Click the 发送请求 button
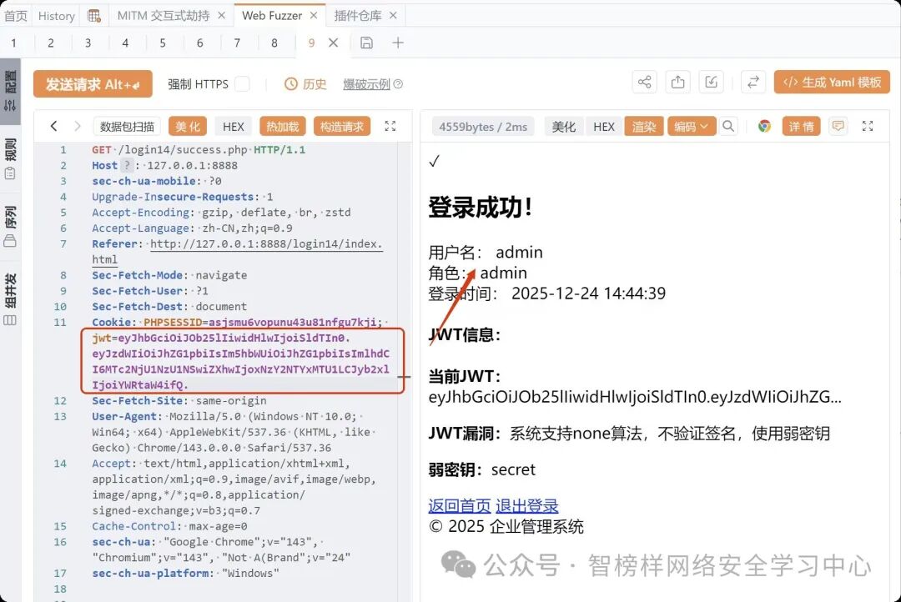This screenshot has width=901, height=602. click(93, 84)
